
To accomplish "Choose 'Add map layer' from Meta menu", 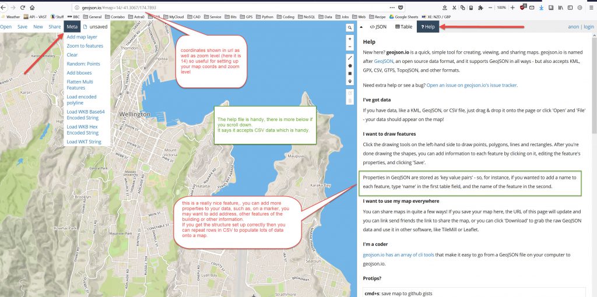I will click(82, 37).
